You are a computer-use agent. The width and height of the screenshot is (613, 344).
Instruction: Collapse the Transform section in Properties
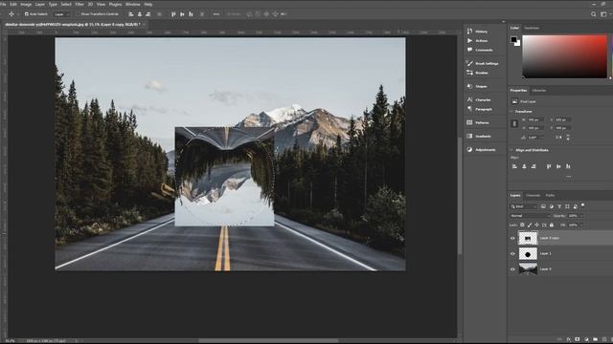[511, 112]
